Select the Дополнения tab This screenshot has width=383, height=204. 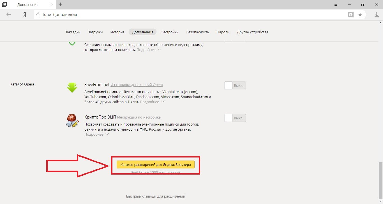(x=142, y=32)
